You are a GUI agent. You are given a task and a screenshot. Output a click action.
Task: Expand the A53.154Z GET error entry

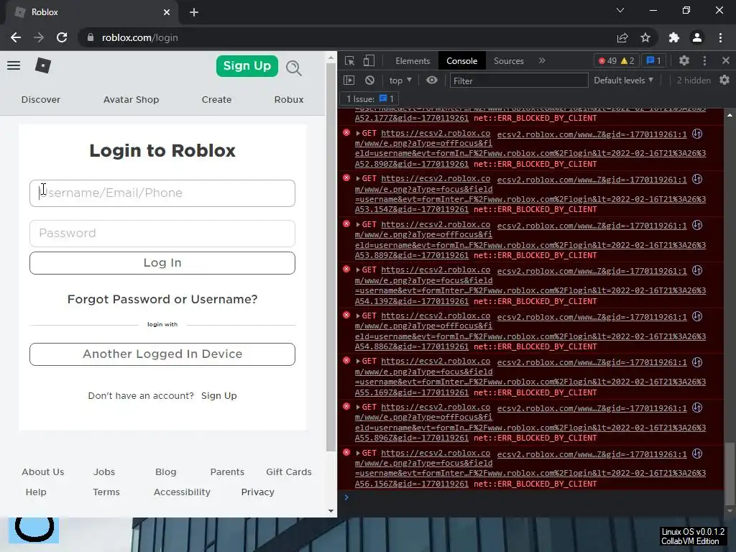358,179
